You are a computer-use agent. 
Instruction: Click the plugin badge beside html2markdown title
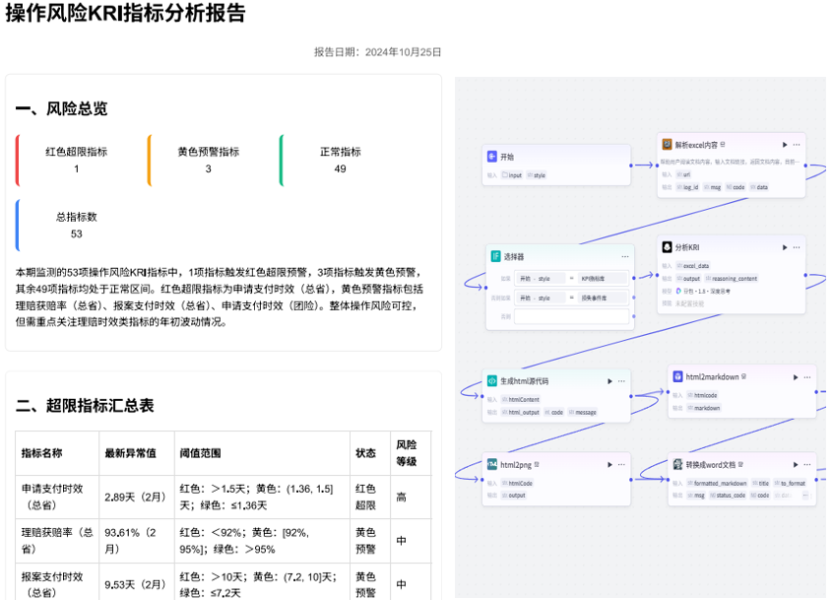744,376
